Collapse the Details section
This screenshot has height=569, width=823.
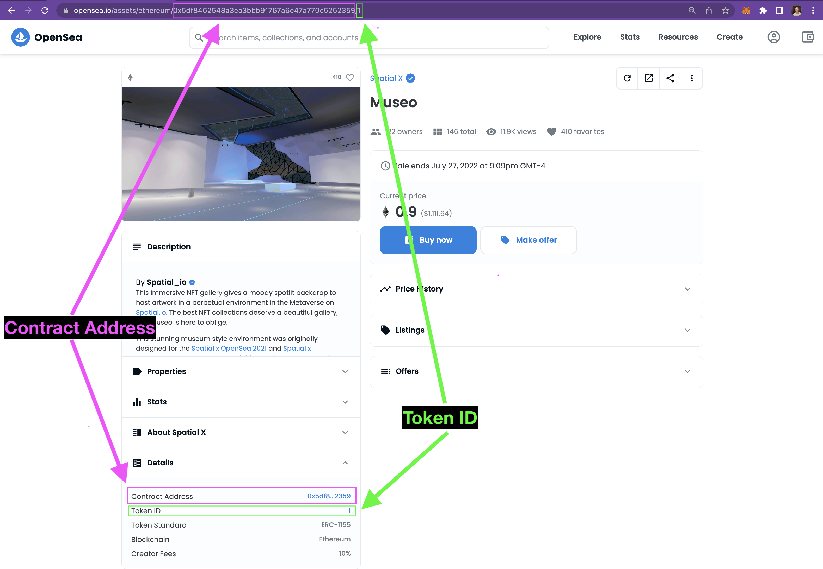click(x=241, y=463)
